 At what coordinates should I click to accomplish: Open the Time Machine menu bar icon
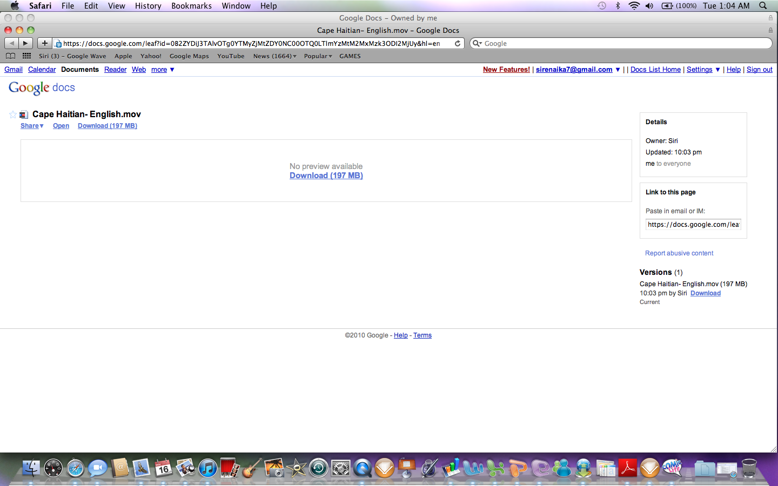pyautogui.click(x=601, y=6)
